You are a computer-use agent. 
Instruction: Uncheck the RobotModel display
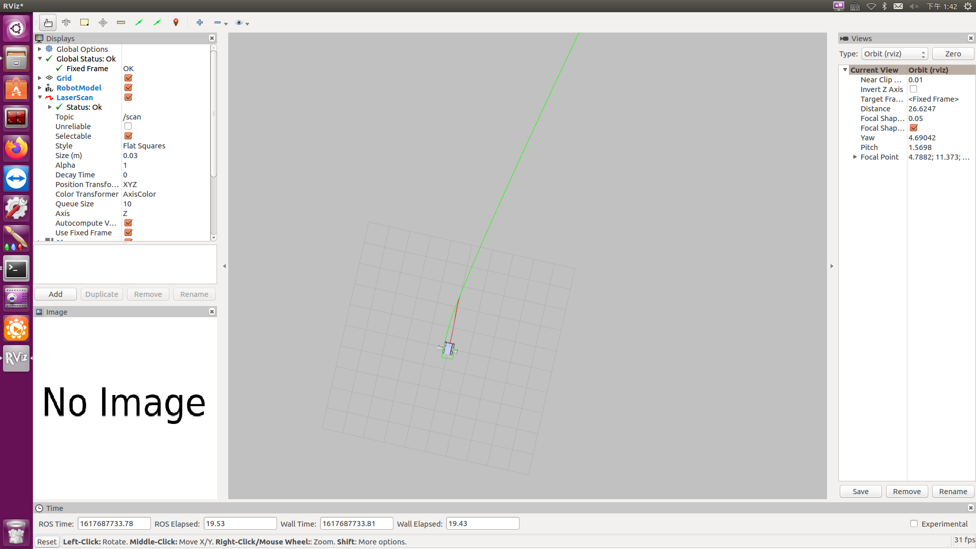[128, 88]
